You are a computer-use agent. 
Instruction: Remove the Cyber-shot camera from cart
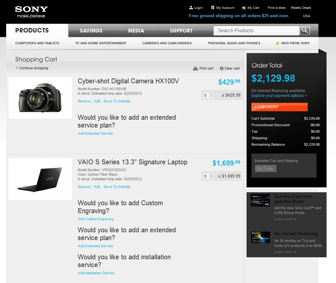(x=84, y=101)
